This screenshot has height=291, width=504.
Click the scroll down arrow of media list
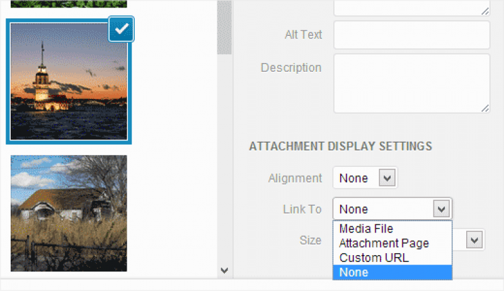pyautogui.click(x=225, y=270)
